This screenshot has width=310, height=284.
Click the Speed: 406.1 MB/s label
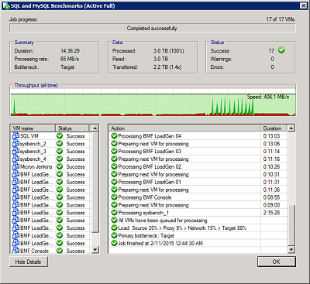(x=268, y=97)
